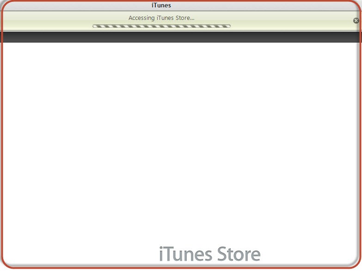Click the 'Accessing iTunes Store...' status text
The height and width of the screenshot is (271, 362).
click(161, 18)
